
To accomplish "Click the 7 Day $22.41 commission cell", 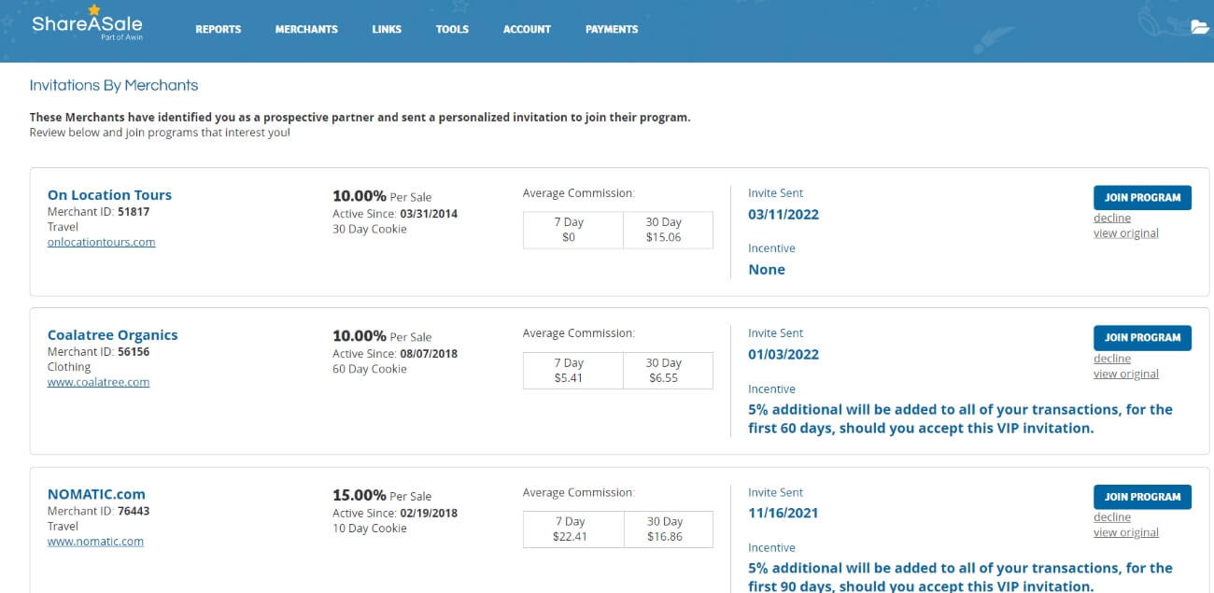I will pyautogui.click(x=572, y=529).
